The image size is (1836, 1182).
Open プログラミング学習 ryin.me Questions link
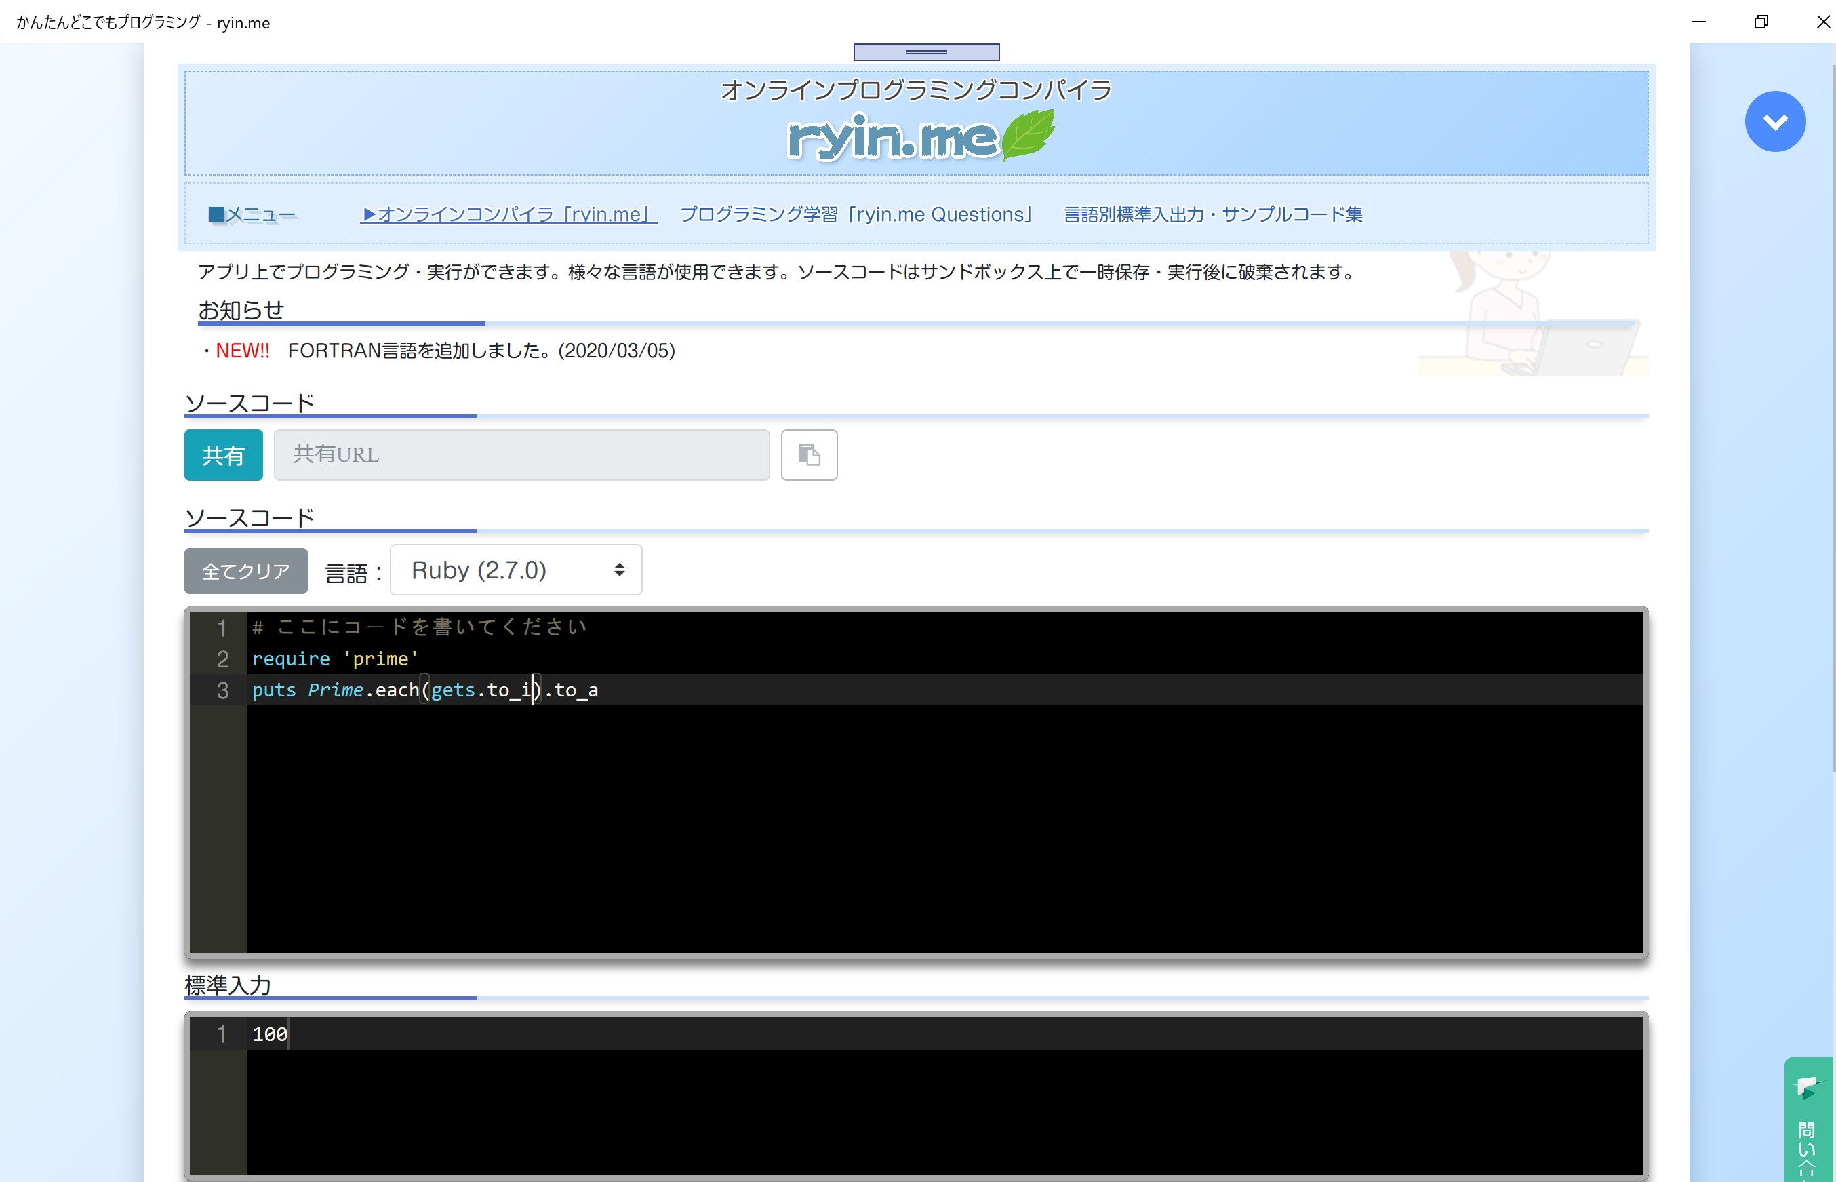856,214
